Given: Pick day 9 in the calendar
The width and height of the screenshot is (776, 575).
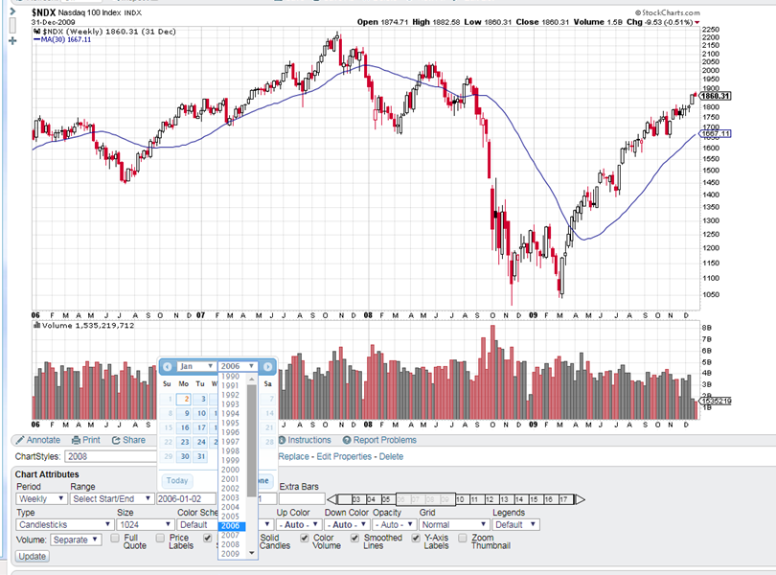Looking at the screenshot, I should point(184,413).
